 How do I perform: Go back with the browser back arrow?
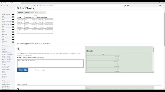[2, 6]
